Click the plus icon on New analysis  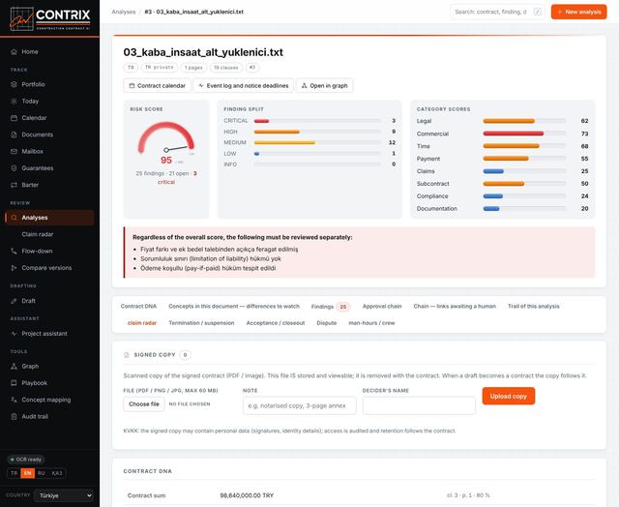[559, 12]
